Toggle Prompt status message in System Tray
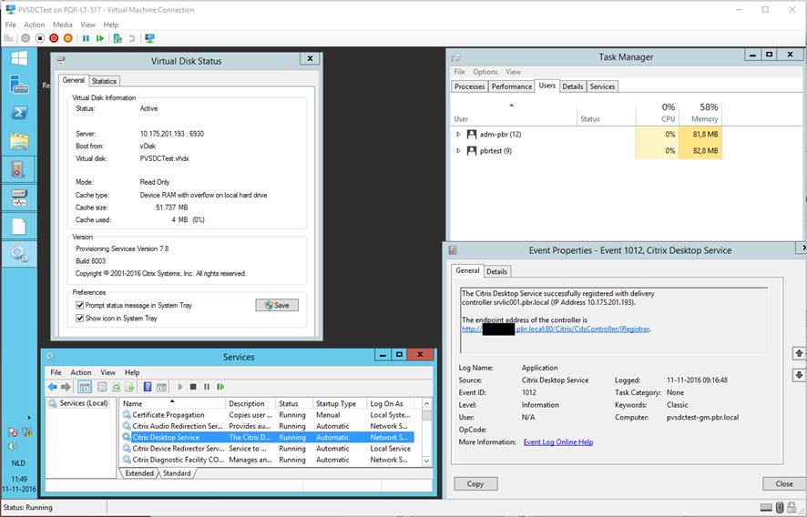Viewport: 807px width, 517px height. (x=80, y=305)
